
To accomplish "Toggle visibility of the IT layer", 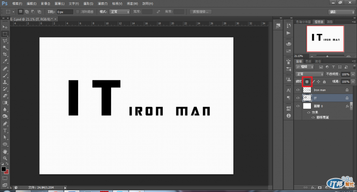I will click(x=298, y=97).
